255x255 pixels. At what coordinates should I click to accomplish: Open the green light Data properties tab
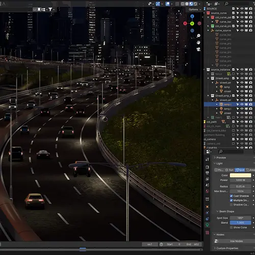[x=207, y=225]
